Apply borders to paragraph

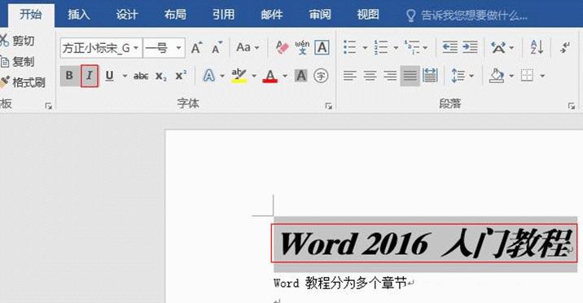click(x=528, y=76)
